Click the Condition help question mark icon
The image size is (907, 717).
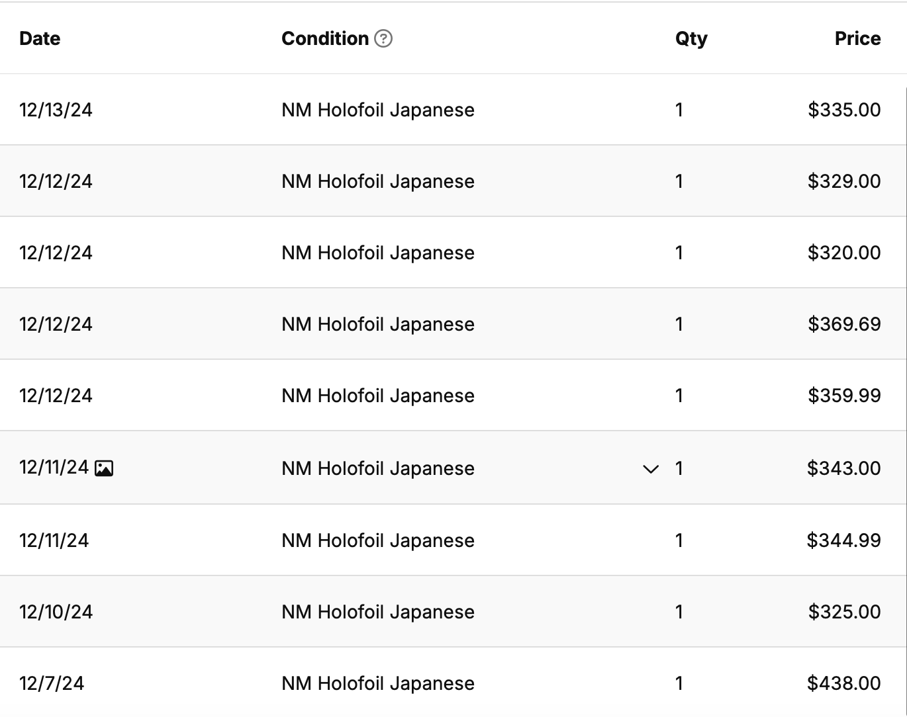(383, 39)
